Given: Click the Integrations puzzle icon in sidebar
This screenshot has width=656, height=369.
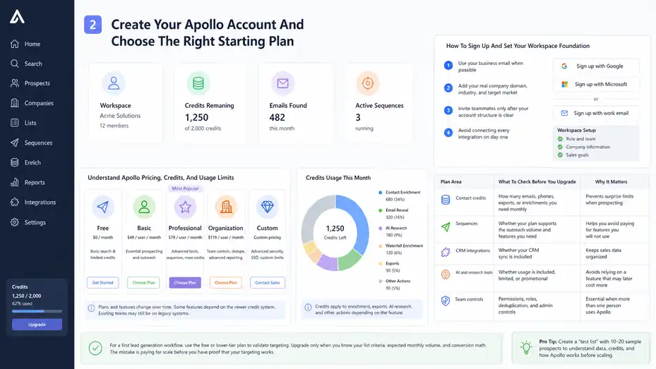Looking at the screenshot, I should coord(15,202).
